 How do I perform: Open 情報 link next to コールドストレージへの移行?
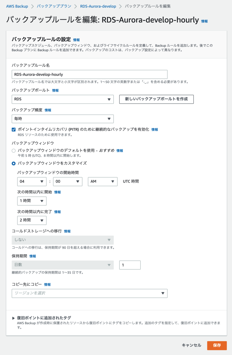67,231
